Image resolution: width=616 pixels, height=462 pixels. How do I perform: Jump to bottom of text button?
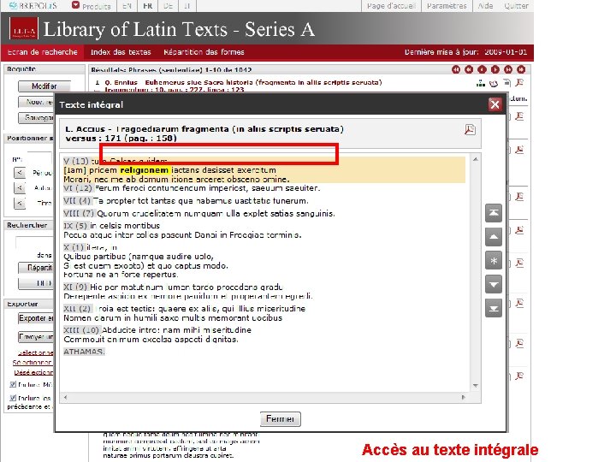point(494,308)
